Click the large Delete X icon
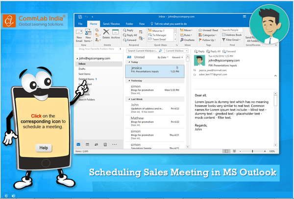The image size is (294, 199). tap(106, 32)
